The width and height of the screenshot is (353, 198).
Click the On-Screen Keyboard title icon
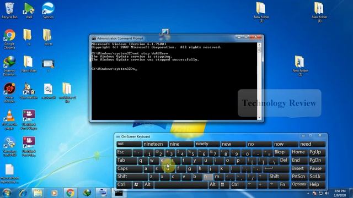coord(118,137)
